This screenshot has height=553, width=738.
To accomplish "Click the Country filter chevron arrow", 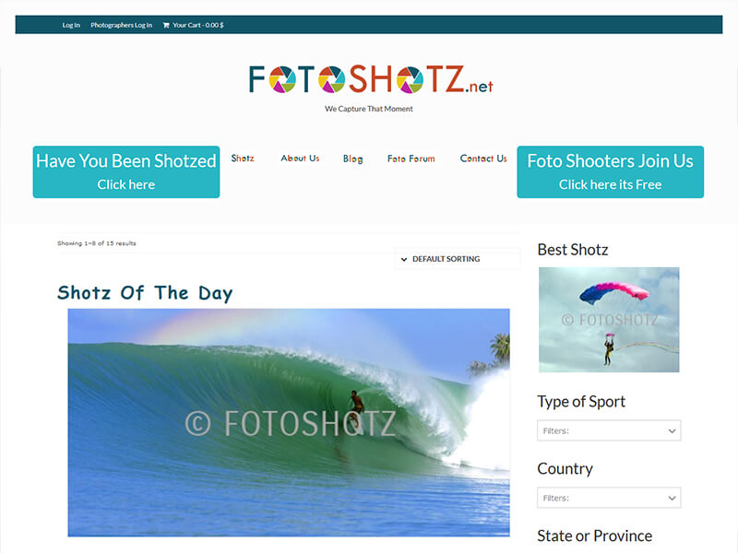I will tap(672, 498).
